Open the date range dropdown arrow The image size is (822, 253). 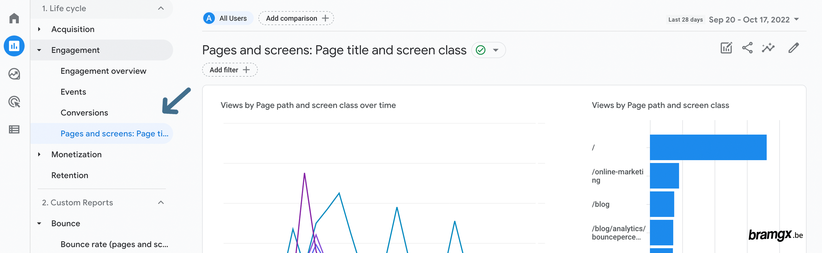pos(797,19)
